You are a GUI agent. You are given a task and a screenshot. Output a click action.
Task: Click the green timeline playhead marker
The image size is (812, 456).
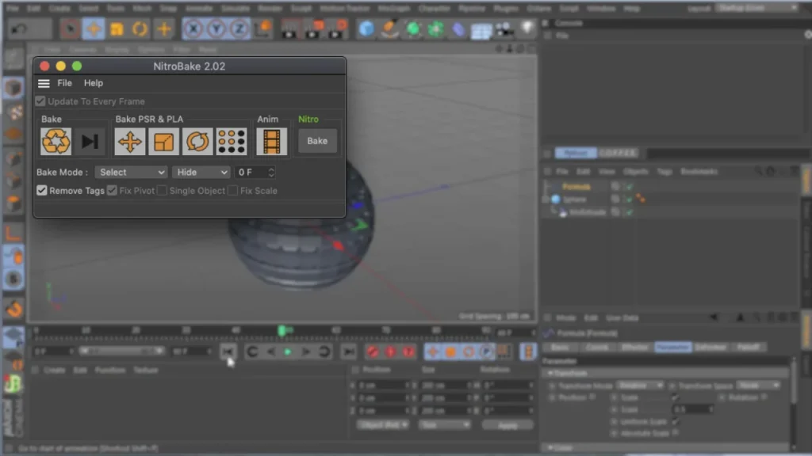[282, 330]
